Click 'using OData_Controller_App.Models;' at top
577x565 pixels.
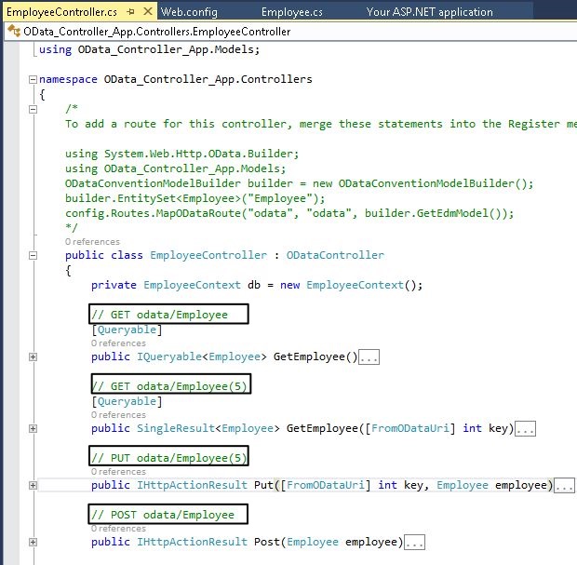[x=150, y=49]
